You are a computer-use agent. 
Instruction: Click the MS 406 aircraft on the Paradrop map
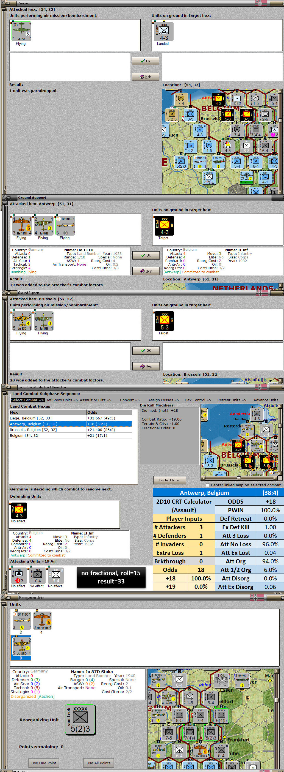pyautogui.click(x=219, y=162)
